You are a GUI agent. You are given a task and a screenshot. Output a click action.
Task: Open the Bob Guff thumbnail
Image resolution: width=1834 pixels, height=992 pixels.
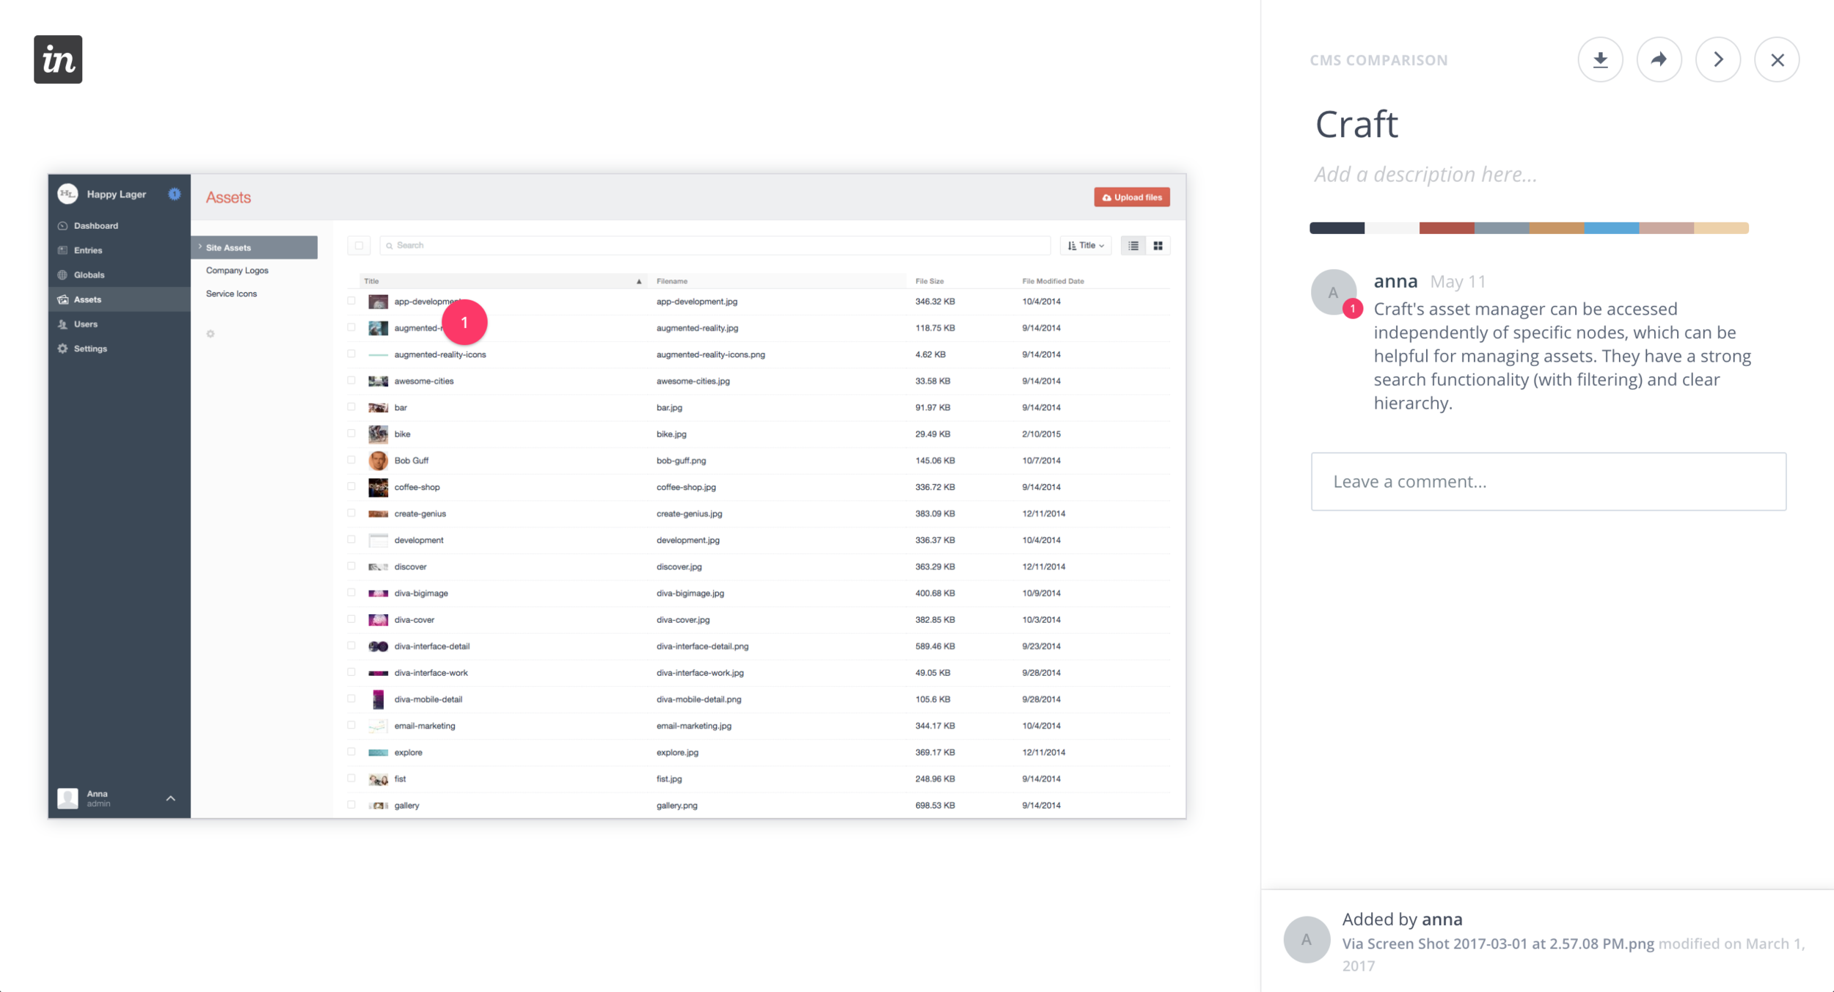click(378, 461)
